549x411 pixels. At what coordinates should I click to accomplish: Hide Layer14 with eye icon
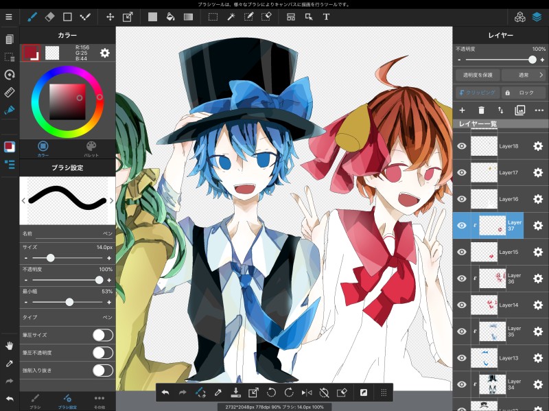point(462,305)
